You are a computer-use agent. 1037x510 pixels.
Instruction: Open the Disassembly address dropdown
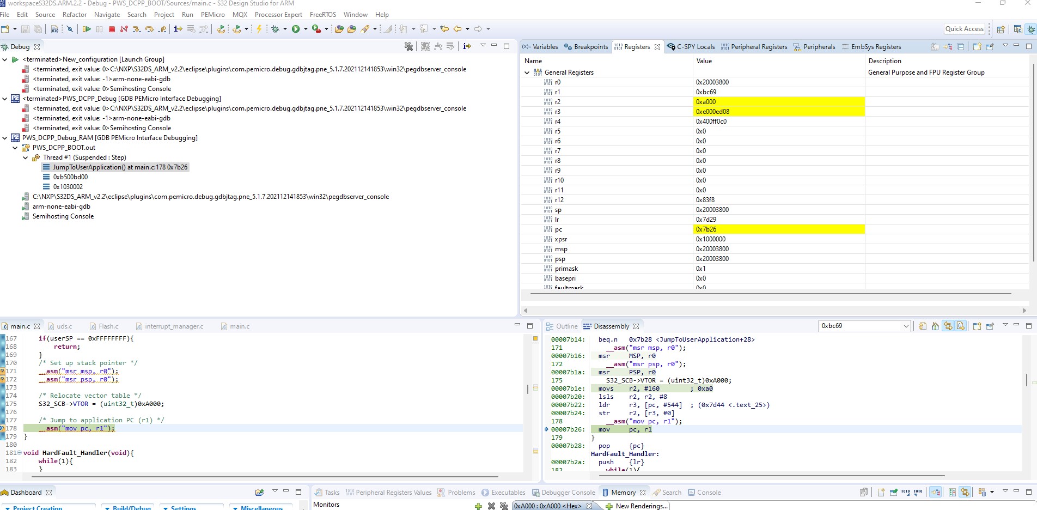[x=906, y=326]
